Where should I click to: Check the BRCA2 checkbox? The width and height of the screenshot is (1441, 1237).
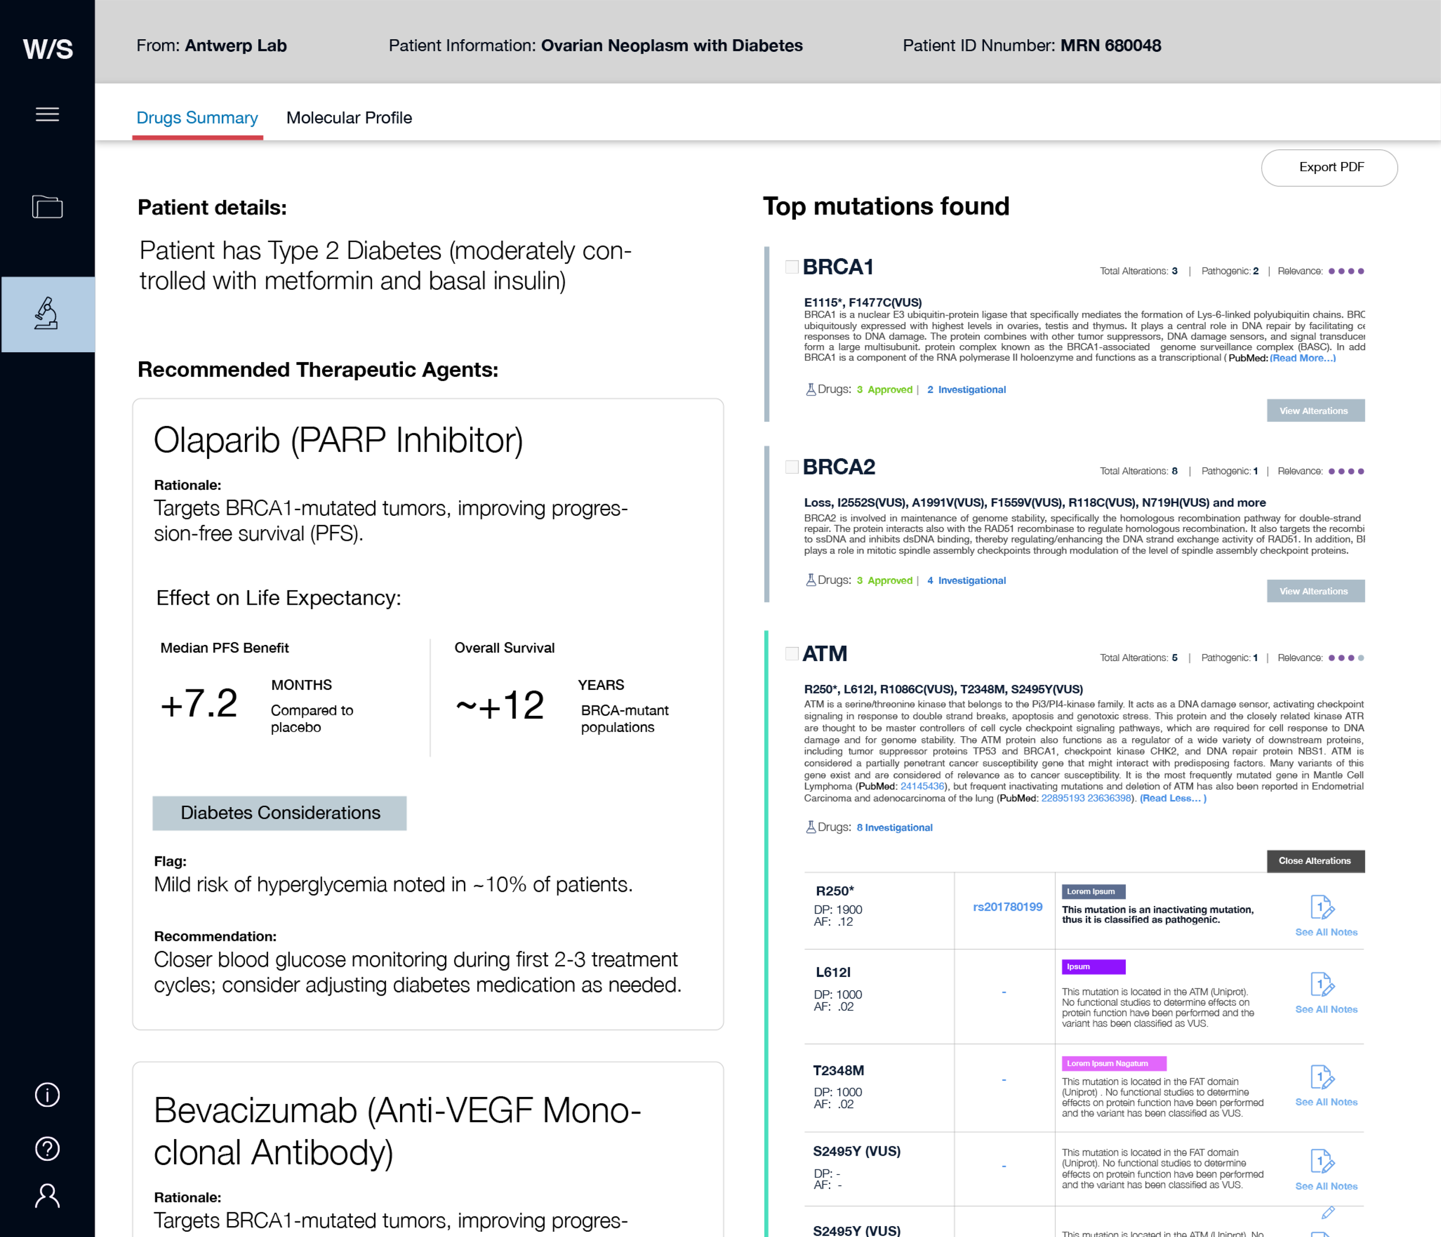[791, 466]
